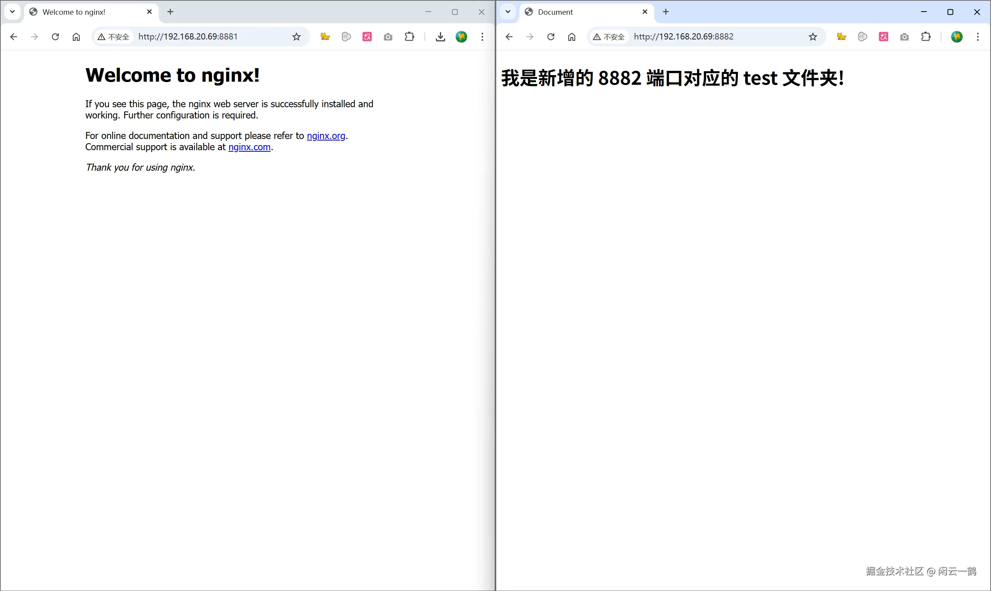Go back in the right browser window
This screenshot has width=991, height=591.
(509, 37)
